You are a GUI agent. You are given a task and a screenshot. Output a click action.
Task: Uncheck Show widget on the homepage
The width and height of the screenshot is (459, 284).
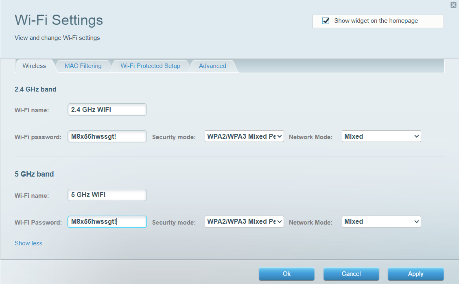326,21
